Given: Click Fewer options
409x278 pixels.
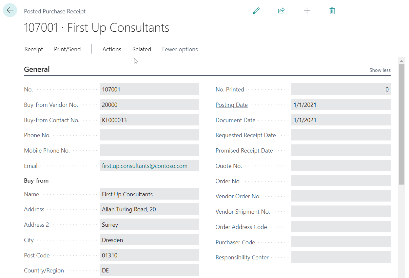Looking at the screenshot, I should coord(180,49).
